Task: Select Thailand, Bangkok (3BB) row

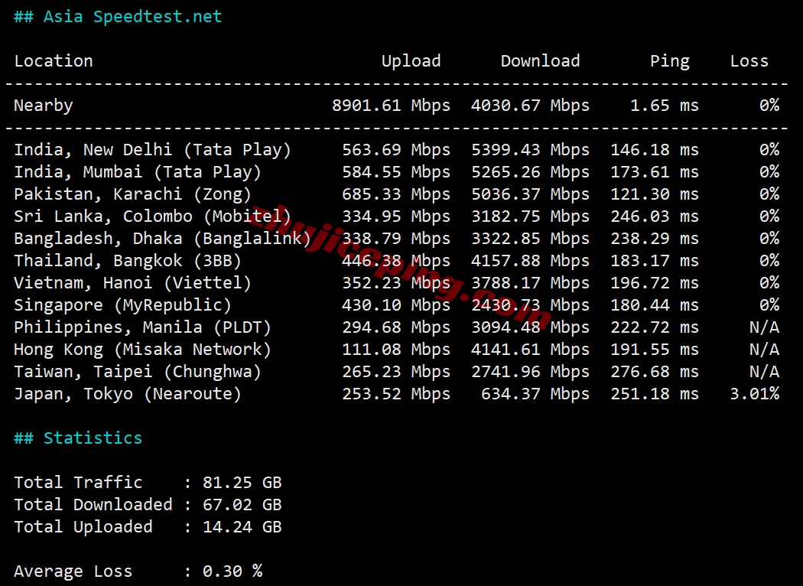Action: (x=396, y=261)
